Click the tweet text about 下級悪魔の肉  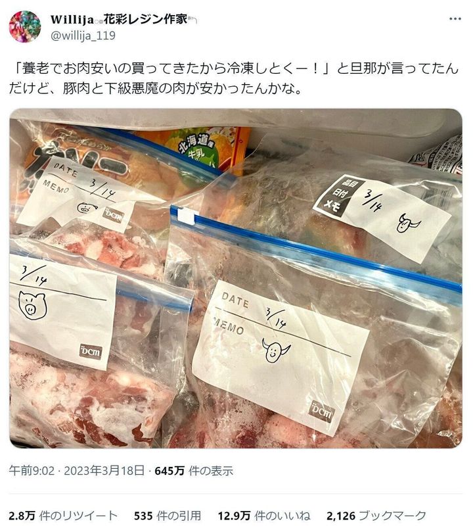[233, 78]
